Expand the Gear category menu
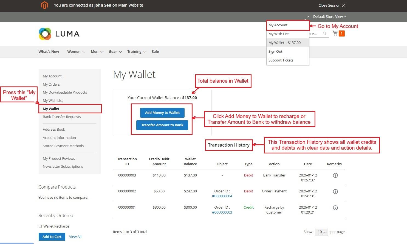The width and height of the screenshot is (407, 244). coord(115,52)
